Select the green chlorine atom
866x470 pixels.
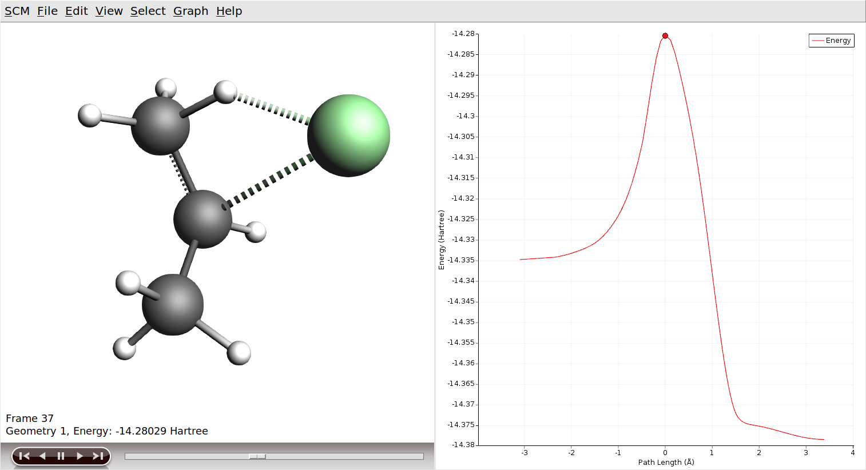tap(348, 136)
